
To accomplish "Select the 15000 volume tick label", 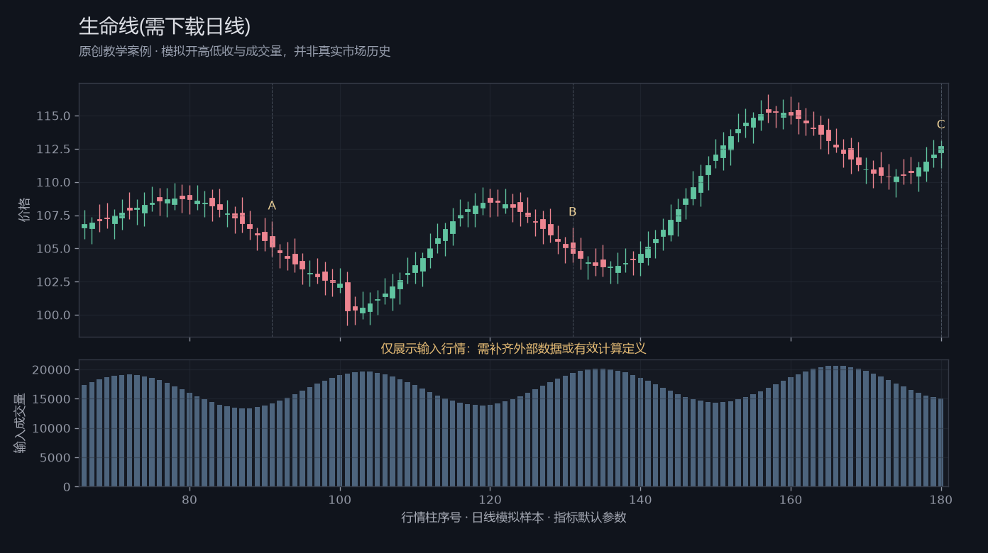I will point(52,400).
